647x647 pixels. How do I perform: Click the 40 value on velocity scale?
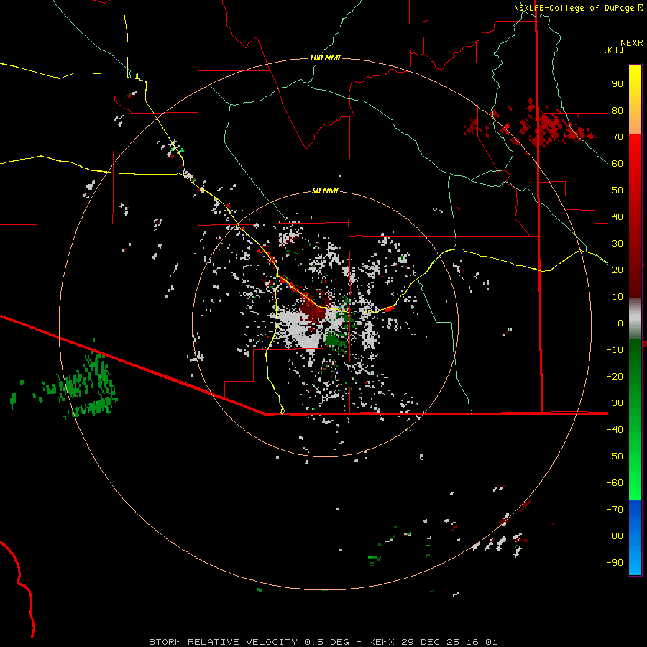[618, 216]
